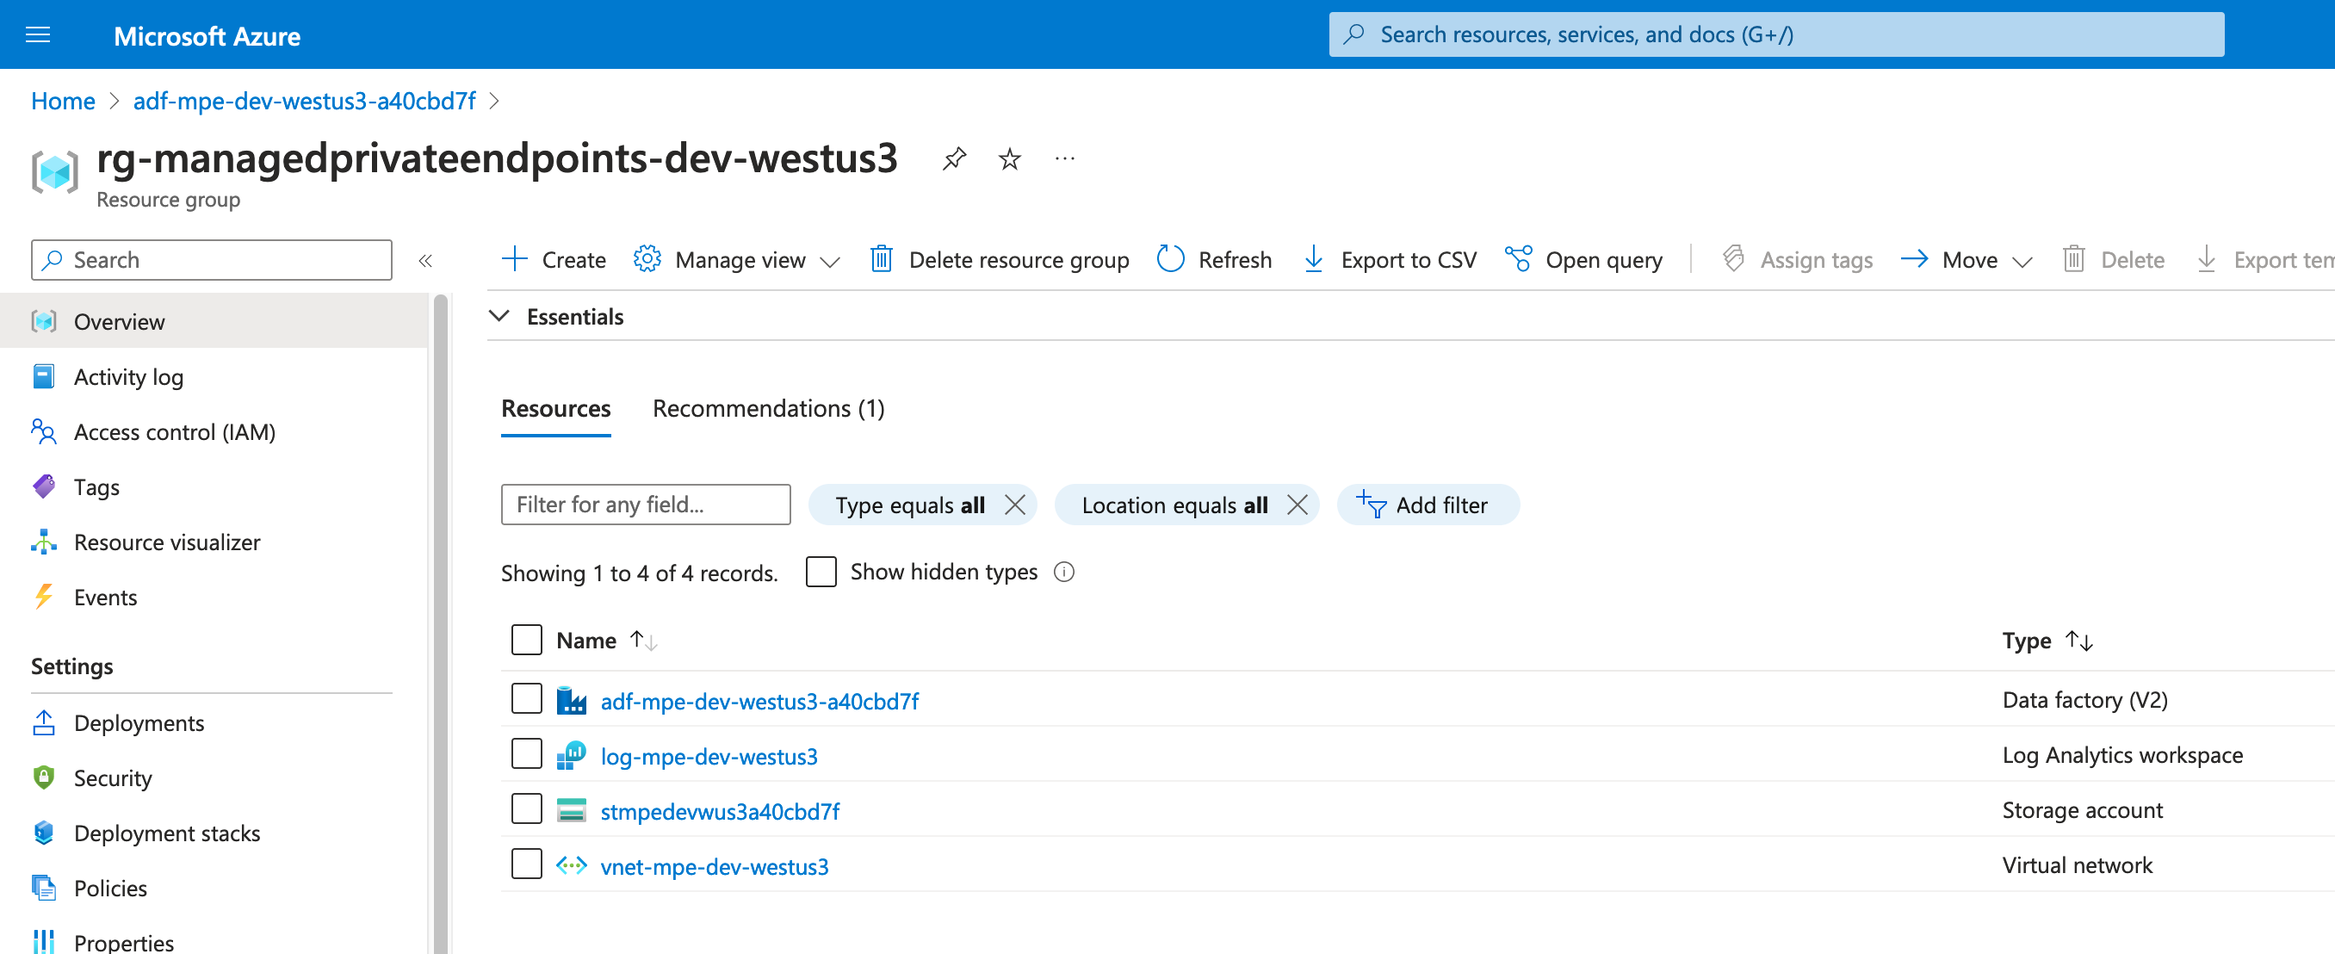Click the Activity log sidebar icon
Viewport: 2335px width, 954px height.
click(x=44, y=376)
